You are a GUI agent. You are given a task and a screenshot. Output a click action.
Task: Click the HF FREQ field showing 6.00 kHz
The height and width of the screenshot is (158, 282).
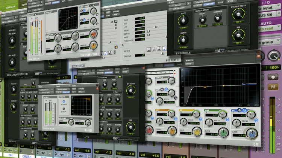[248, 124]
